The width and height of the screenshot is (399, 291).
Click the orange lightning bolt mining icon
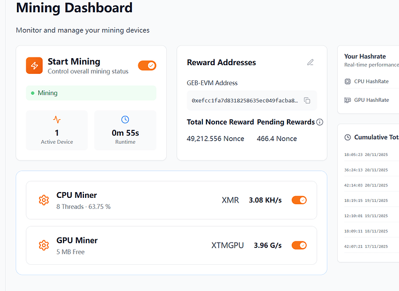click(x=34, y=65)
